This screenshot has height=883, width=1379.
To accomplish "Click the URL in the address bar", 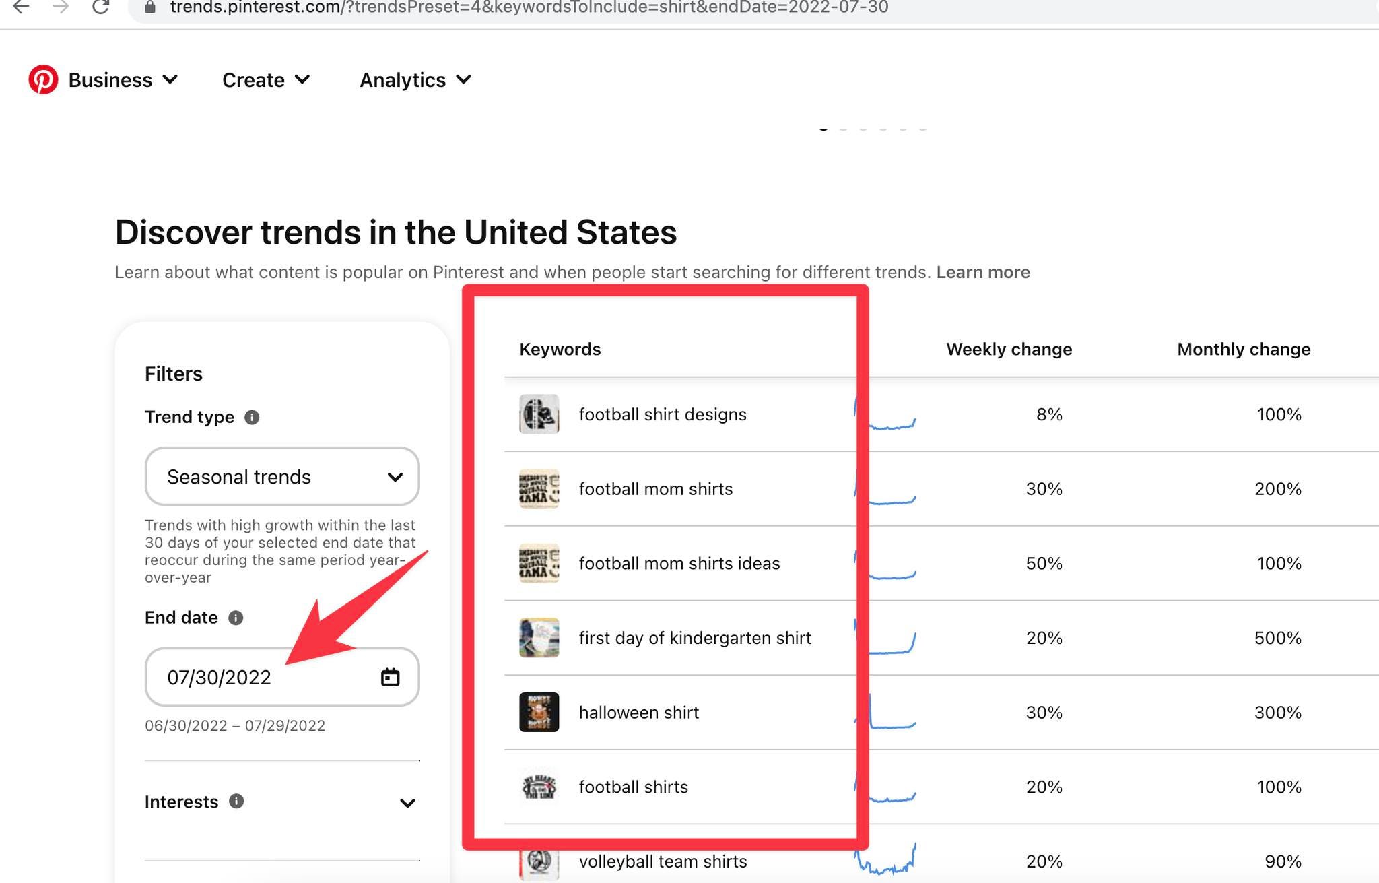I will (529, 7).
